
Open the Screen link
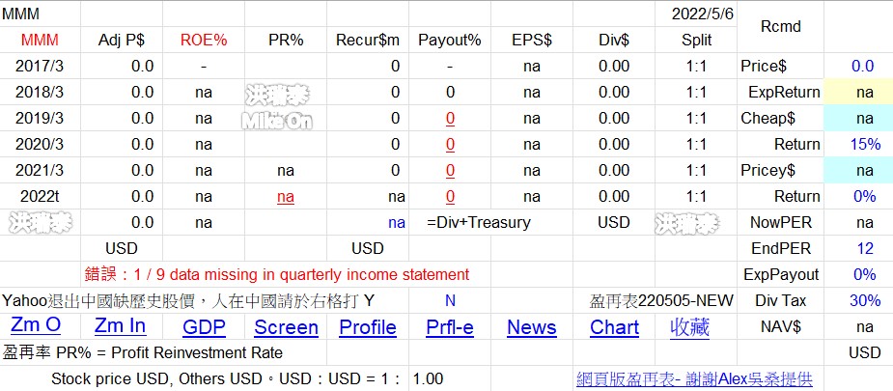[286, 327]
